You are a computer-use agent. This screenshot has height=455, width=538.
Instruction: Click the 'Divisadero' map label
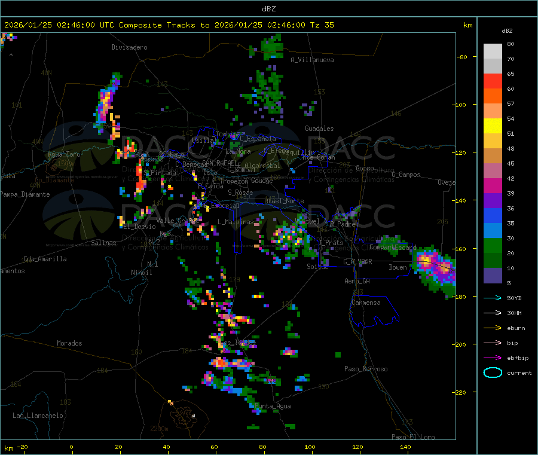click(x=129, y=47)
